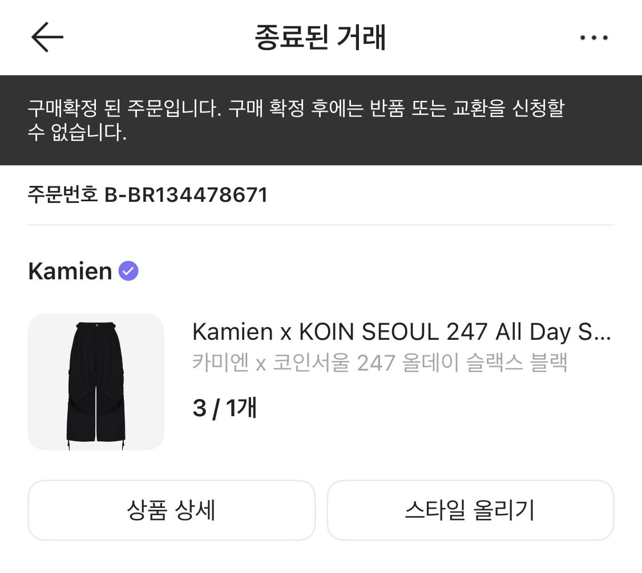
Task: Click the black slacks product thumbnail
Action: click(96, 382)
